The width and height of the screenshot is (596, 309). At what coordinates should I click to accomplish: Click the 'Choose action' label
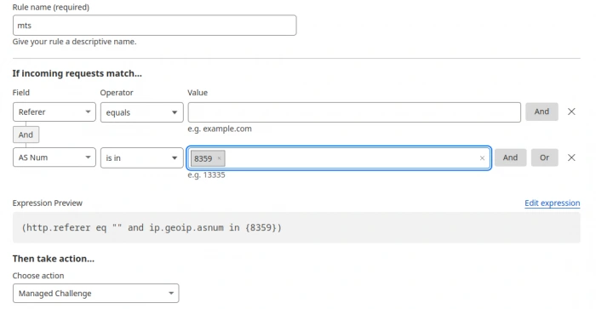(x=38, y=276)
